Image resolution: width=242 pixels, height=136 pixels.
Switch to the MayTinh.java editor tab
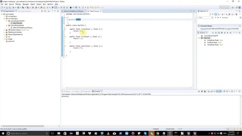pyautogui.click(x=94, y=11)
